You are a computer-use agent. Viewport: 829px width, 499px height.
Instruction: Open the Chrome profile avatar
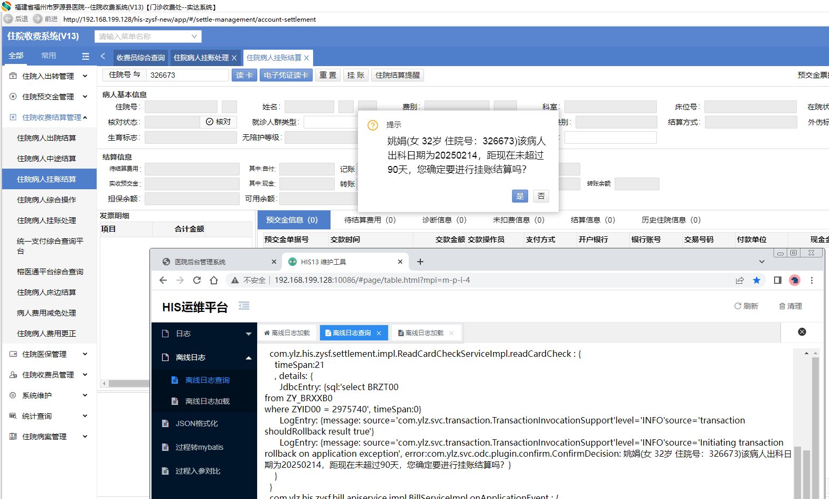click(x=795, y=280)
